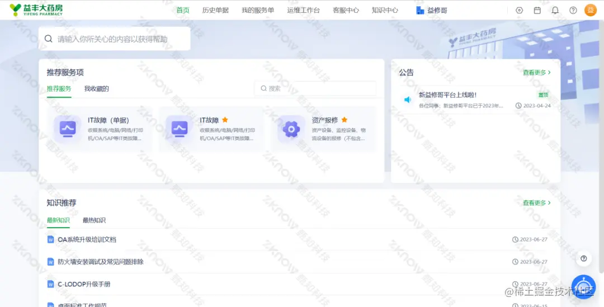Viewport: 604px width, 307px height.
Task: Open the OA系统升级培训文档 article
Action: coord(87,239)
